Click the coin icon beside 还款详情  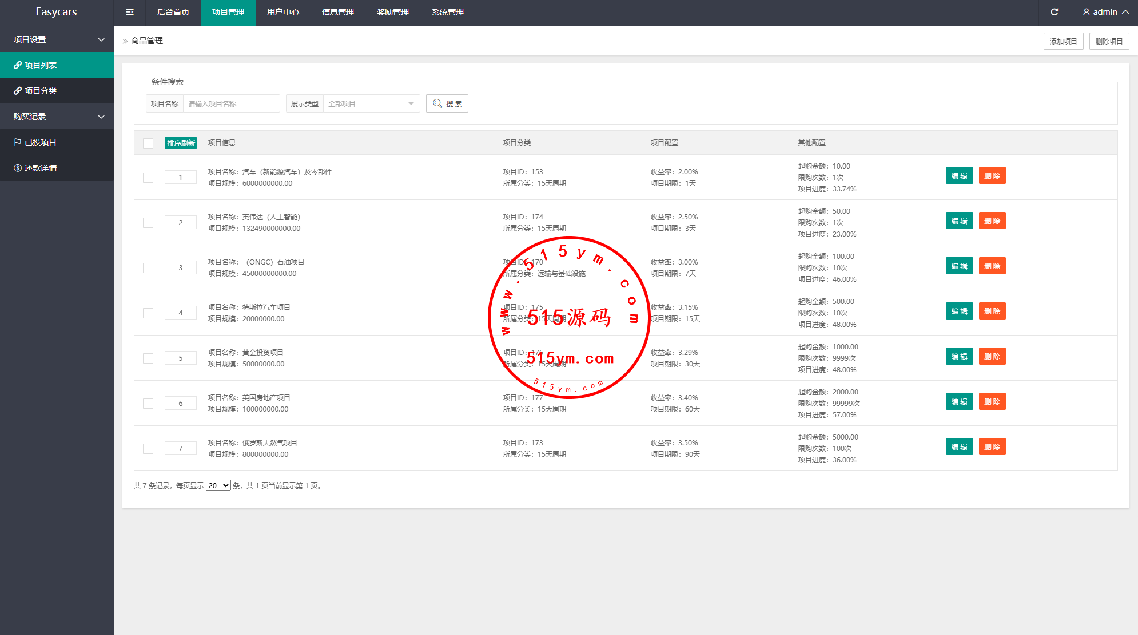click(x=18, y=168)
